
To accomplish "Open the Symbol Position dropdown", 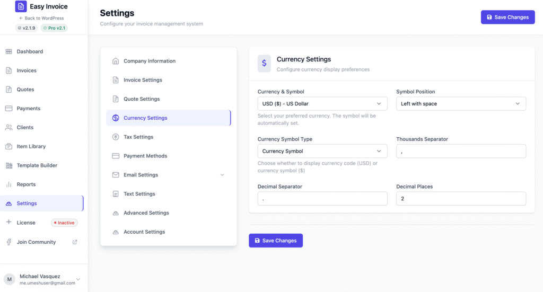I will pos(461,104).
